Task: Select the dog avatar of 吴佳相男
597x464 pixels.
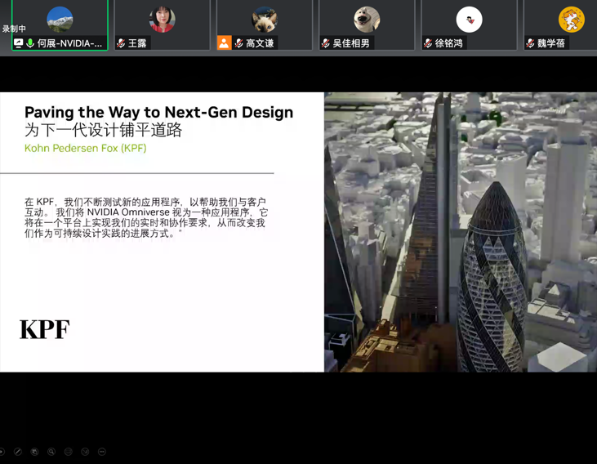Action: pos(367,20)
